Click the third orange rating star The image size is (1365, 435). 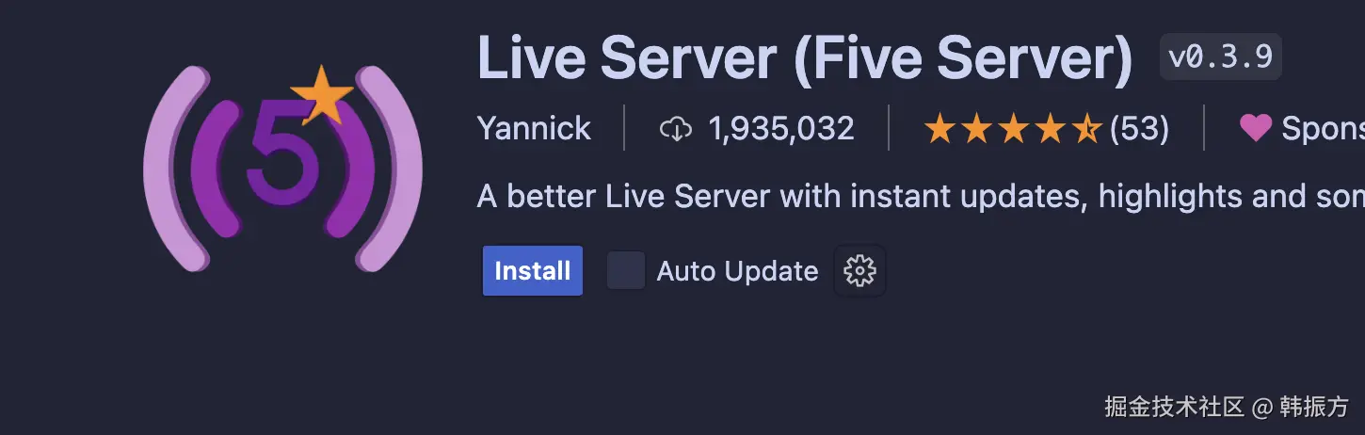click(1013, 128)
